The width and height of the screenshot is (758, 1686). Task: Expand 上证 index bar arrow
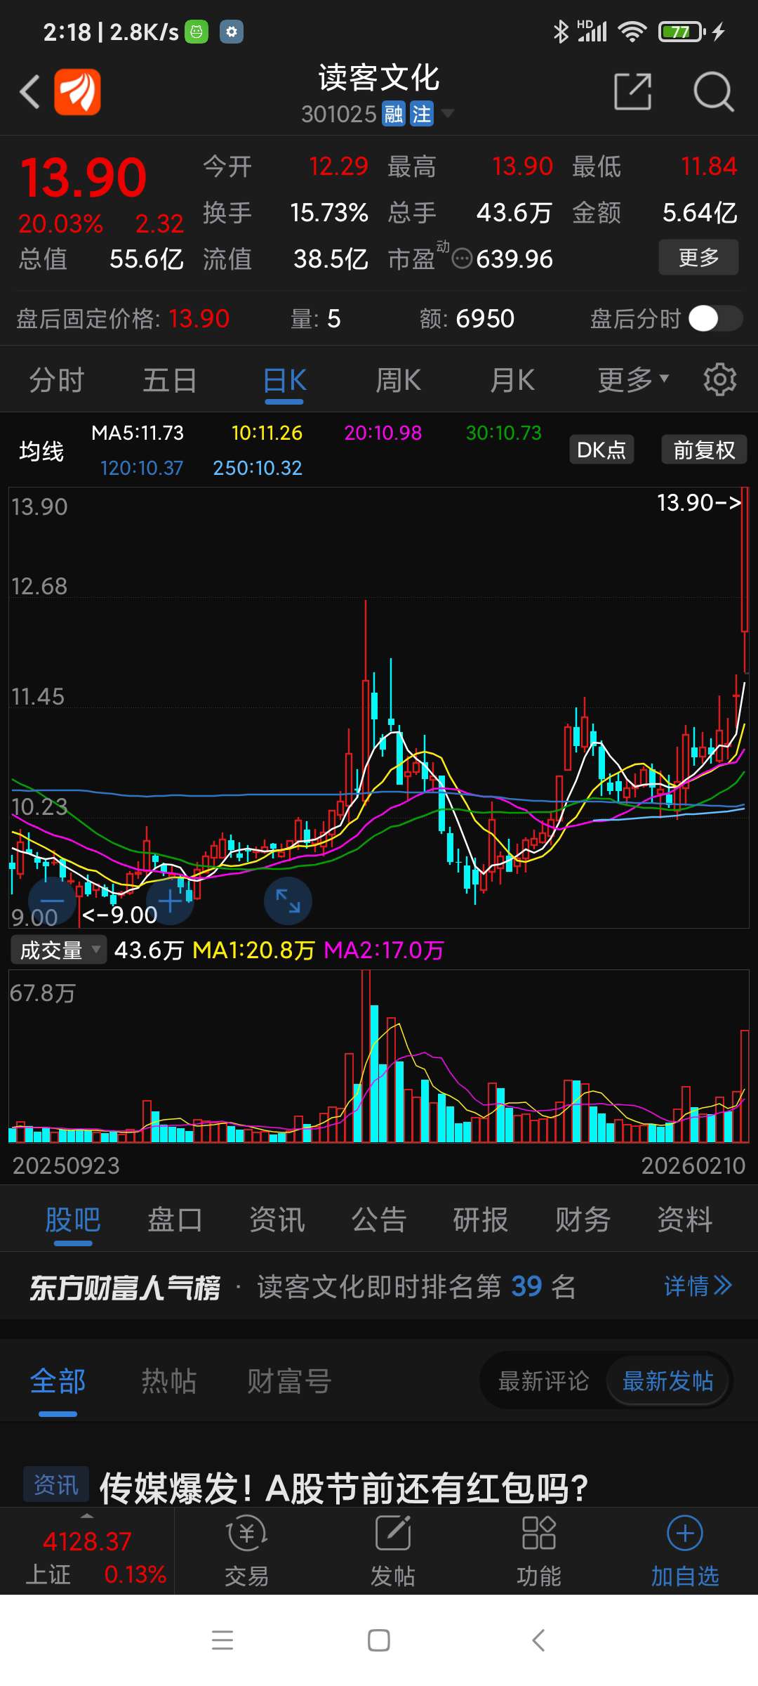(87, 1515)
